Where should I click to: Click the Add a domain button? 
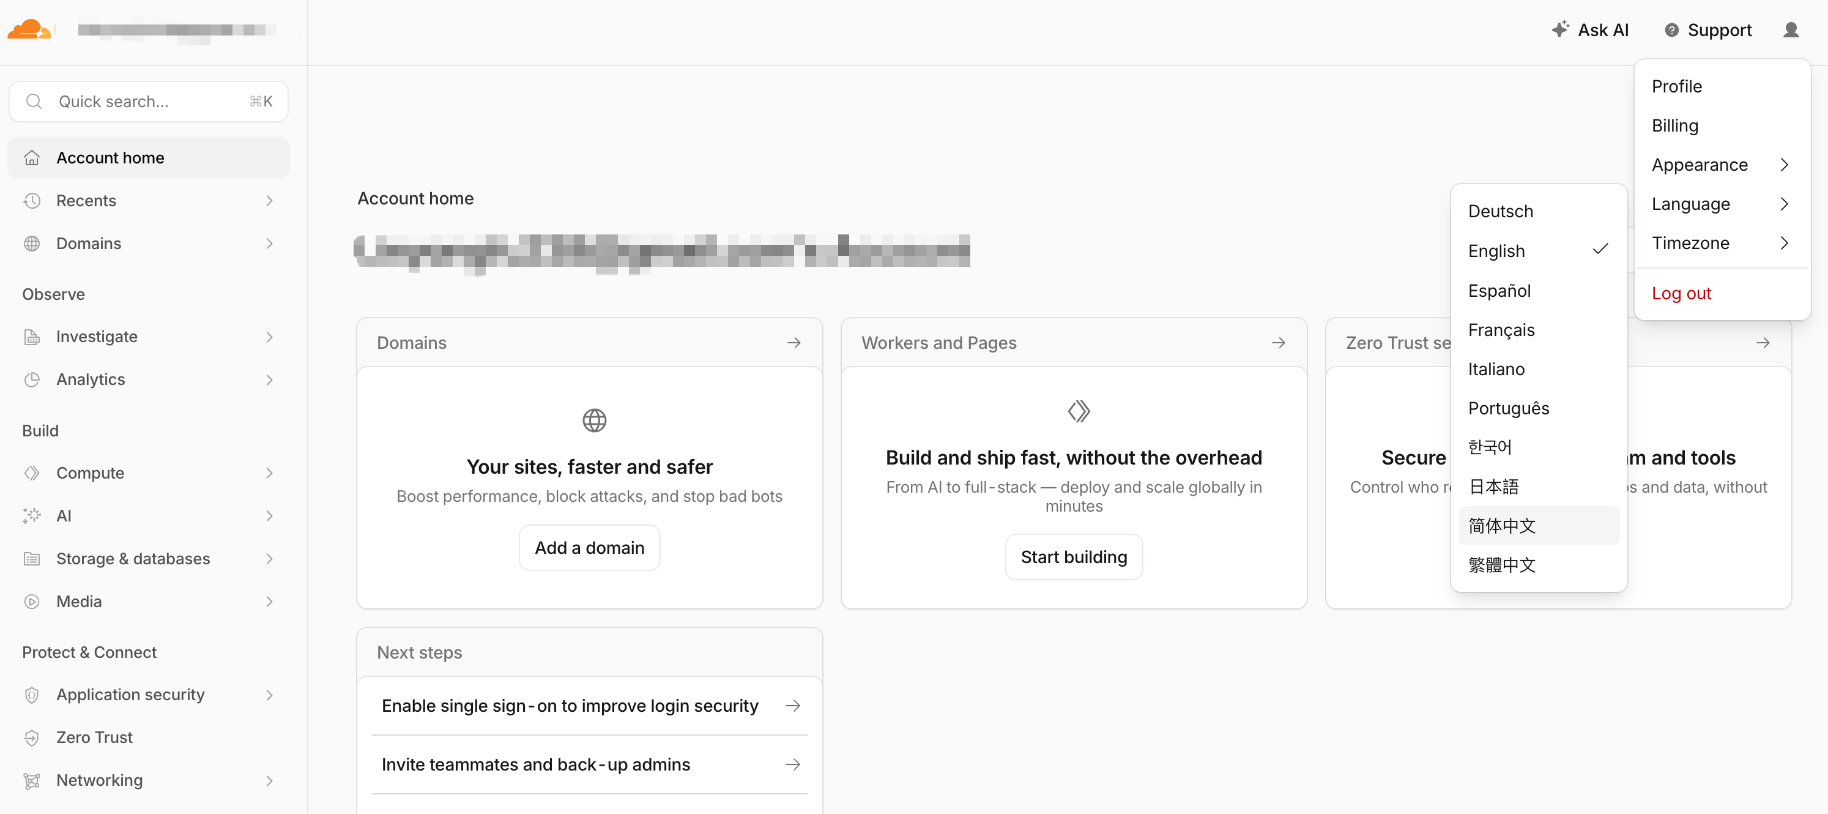pyautogui.click(x=589, y=548)
